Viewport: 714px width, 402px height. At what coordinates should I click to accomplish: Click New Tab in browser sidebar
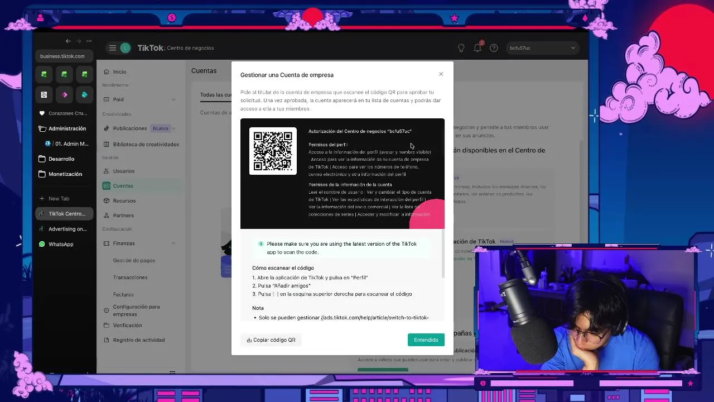(x=64, y=198)
